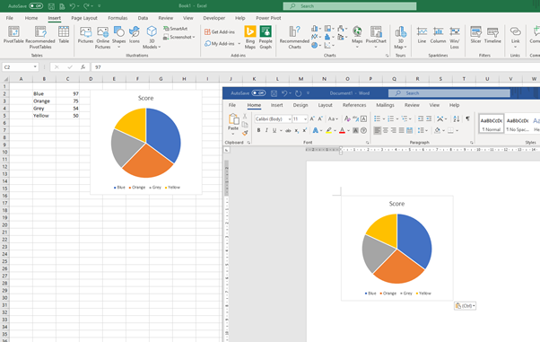The width and height of the screenshot is (540, 342).
Task: Open People Graph add-in
Action: tap(266, 37)
